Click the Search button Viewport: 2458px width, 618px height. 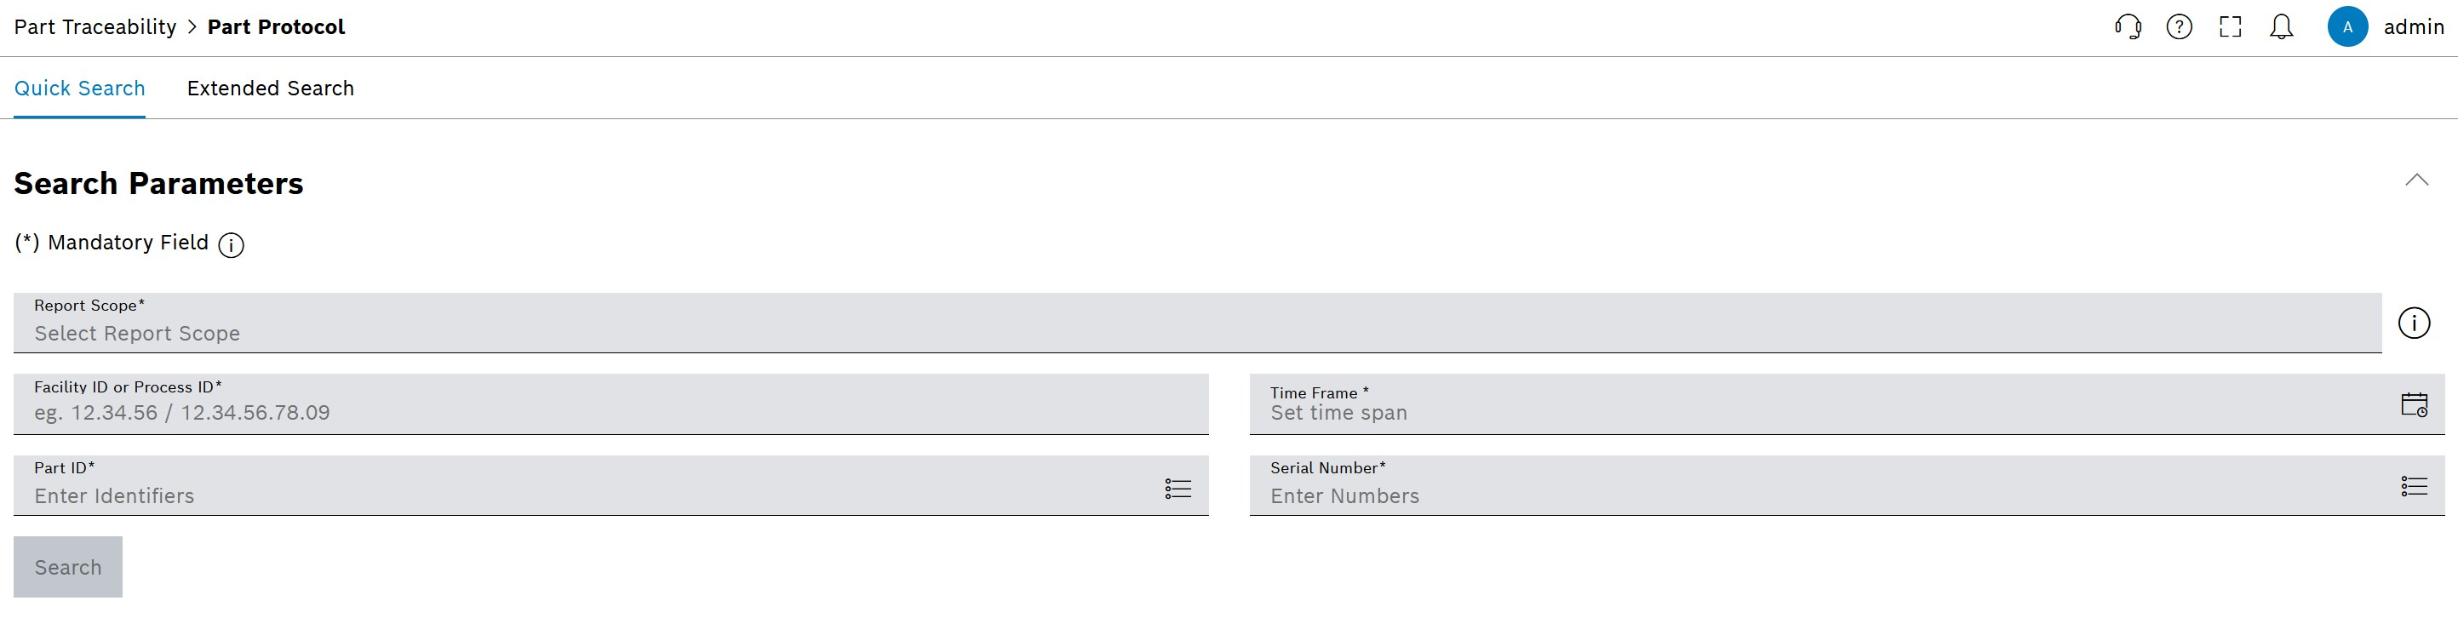pos(68,567)
